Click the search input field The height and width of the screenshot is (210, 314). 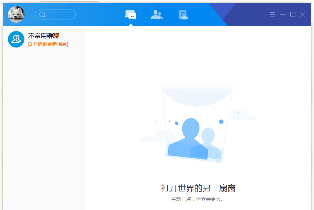tap(56, 14)
